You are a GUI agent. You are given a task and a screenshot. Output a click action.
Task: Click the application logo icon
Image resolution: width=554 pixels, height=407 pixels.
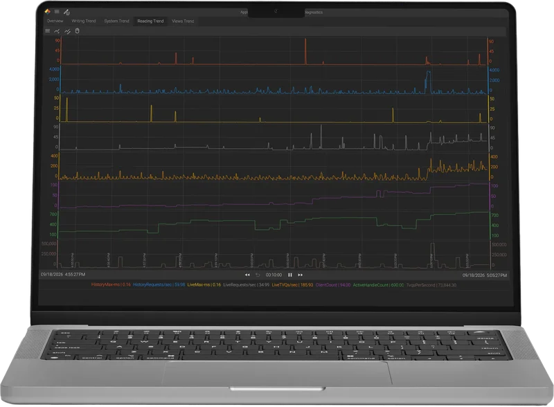(x=48, y=11)
